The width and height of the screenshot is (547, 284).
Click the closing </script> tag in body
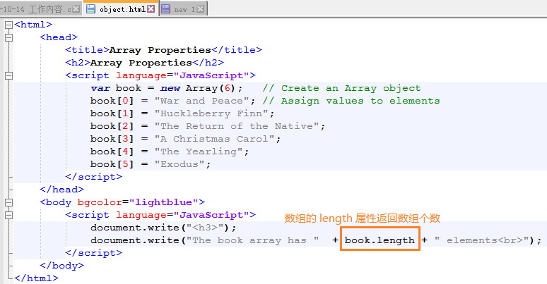point(94,253)
